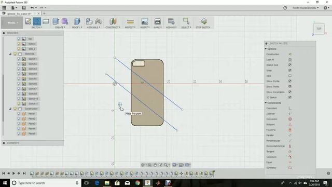Collapse the Construction folder in browser
Viewport: 332px width, 187px height.
10,109
